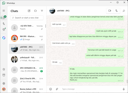The width and height of the screenshot is (128, 93).
Task: Click the "Adit nya kak" message
Action: pyautogui.click(x=59, y=25)
